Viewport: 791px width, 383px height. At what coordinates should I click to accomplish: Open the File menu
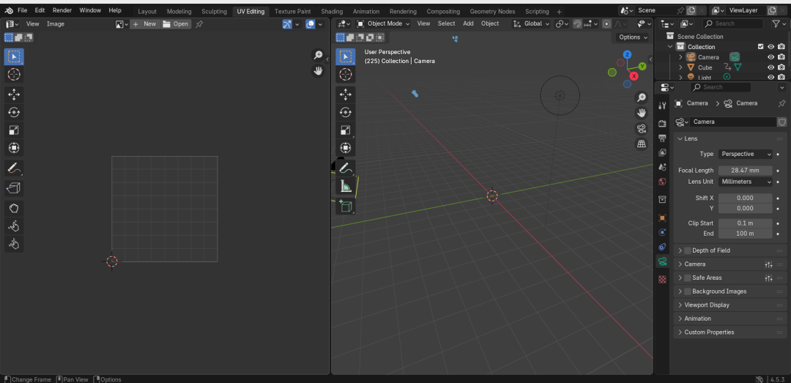coord(22,10)
